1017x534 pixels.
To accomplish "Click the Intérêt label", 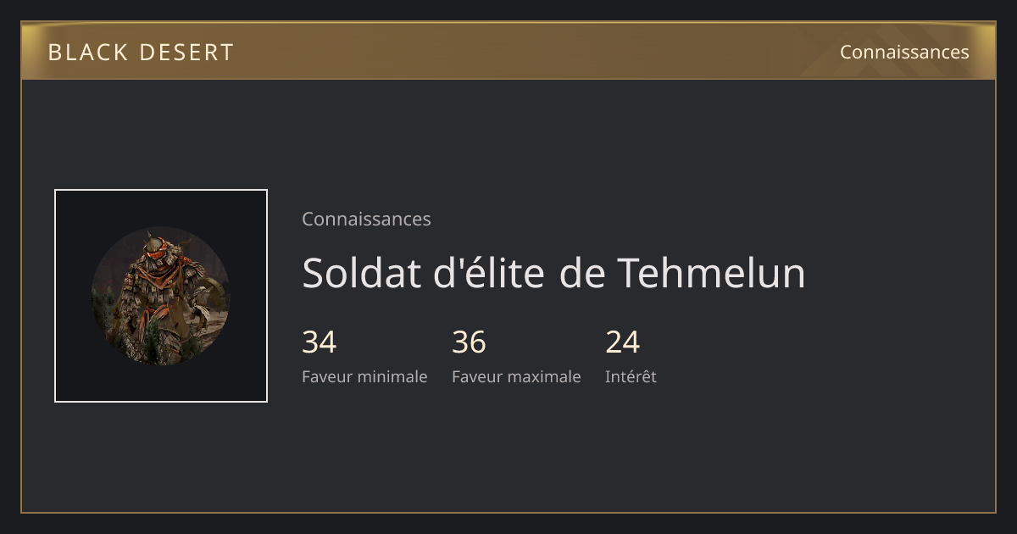I will pyautogui.click(x=631, y=376).
